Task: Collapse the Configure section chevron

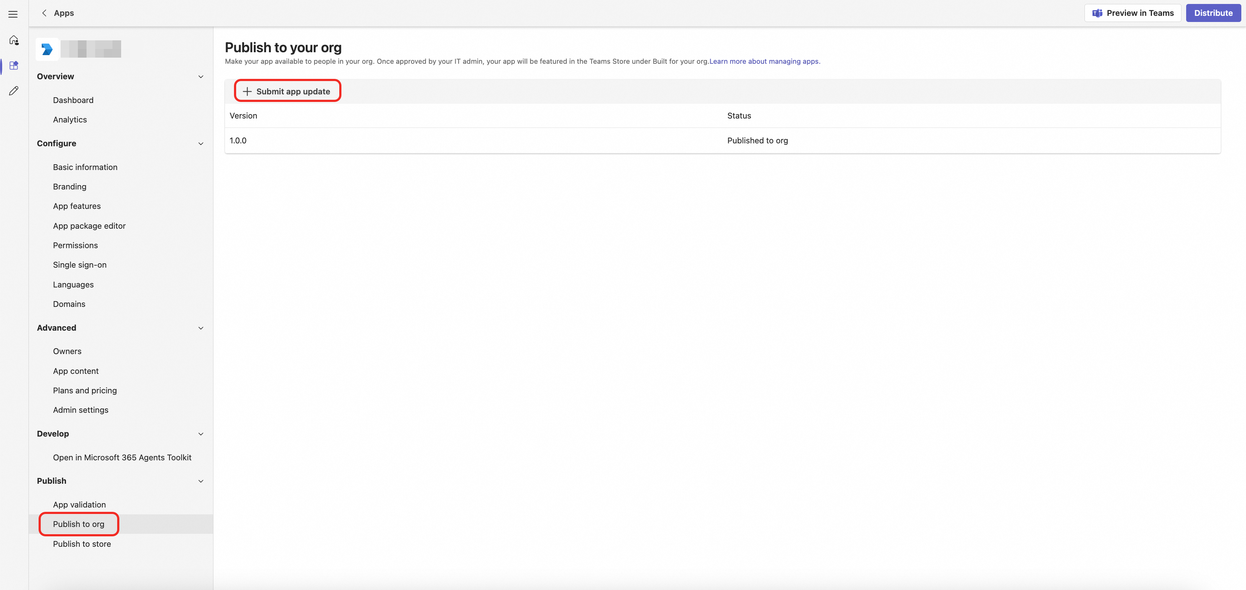Action: pos(201,143)
